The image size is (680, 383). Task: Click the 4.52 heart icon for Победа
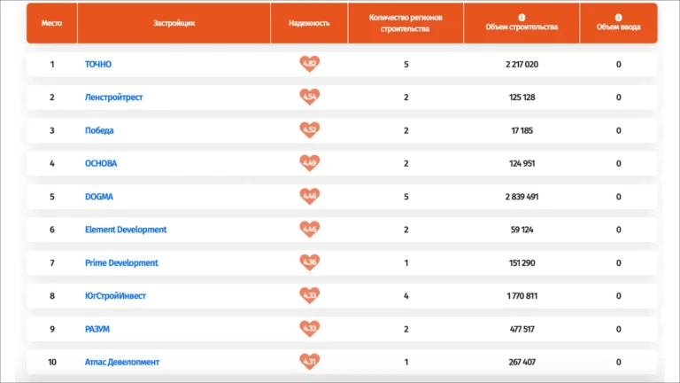click(309, 130)
